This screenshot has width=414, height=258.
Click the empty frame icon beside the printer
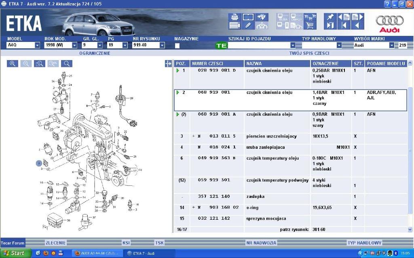[248, 17]
